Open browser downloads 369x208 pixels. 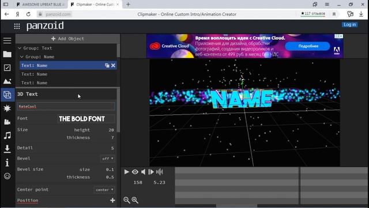point(362,14)
